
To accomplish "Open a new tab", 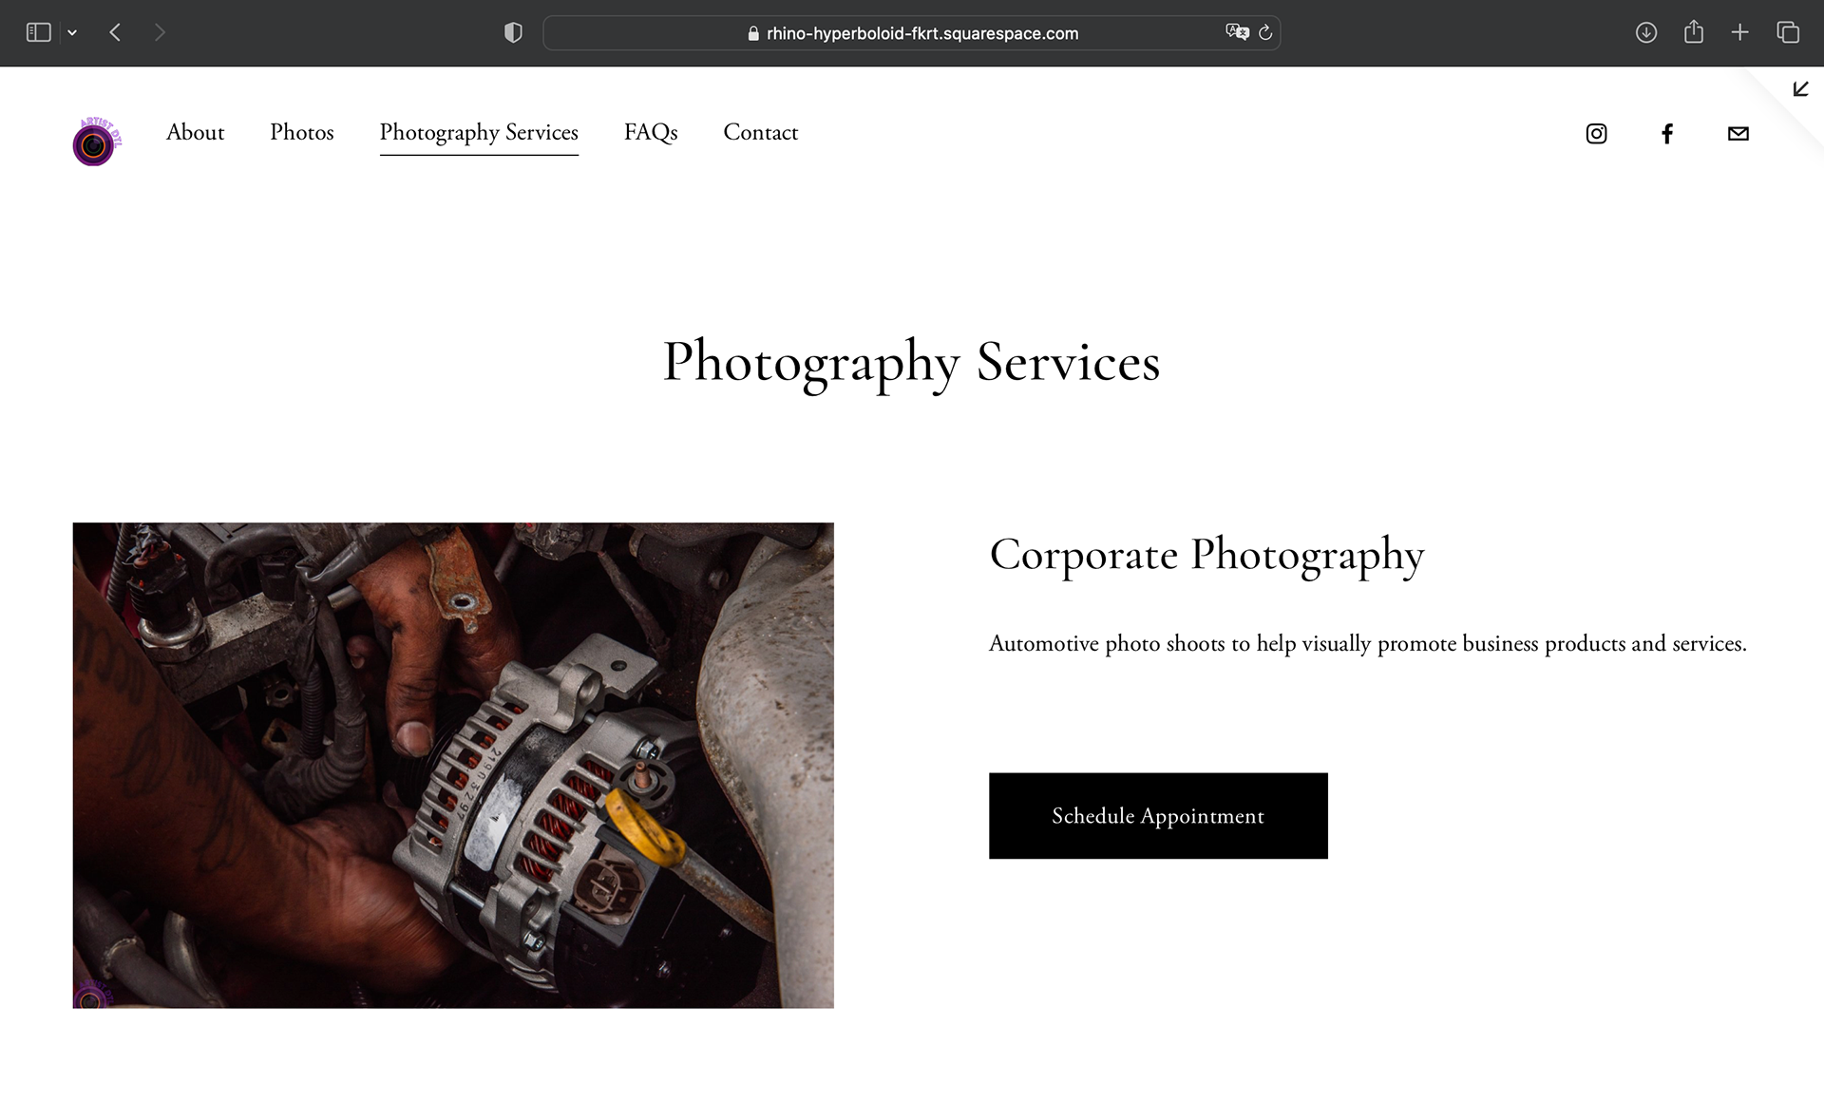I will [1739, 32].
